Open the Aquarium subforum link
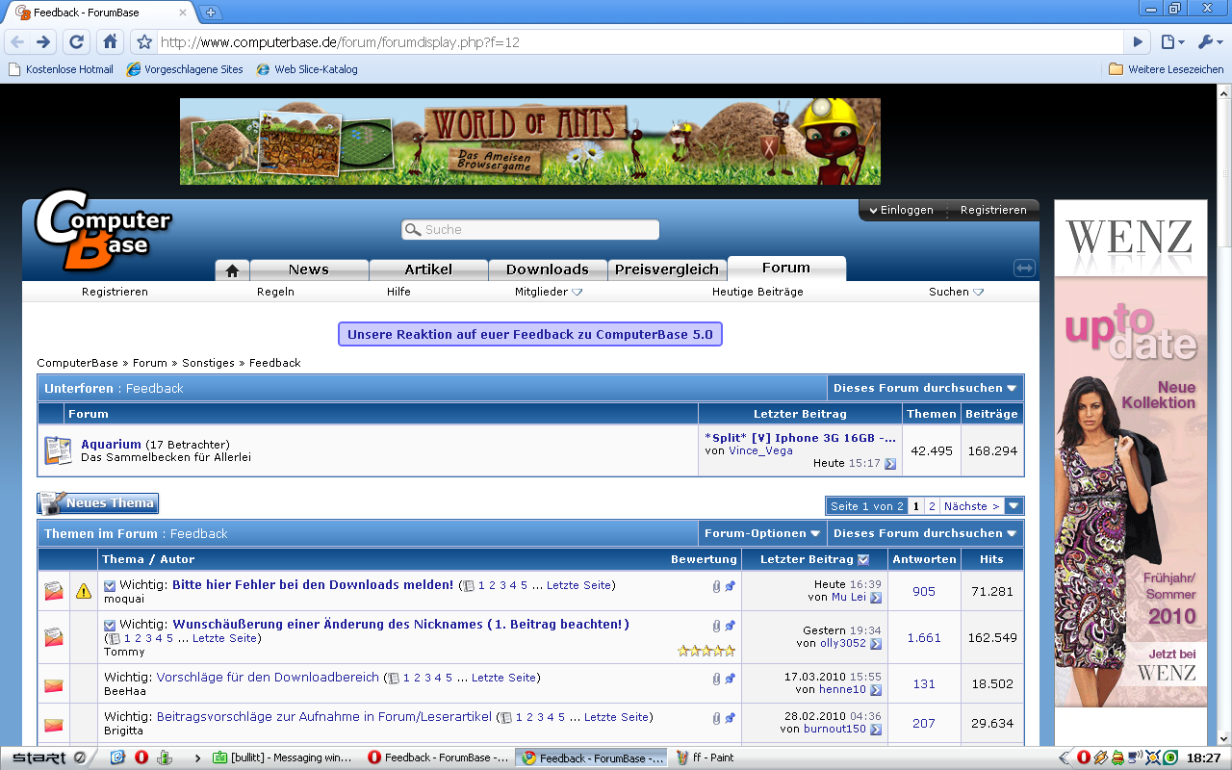This screenshot has height=770, width=1232. click(x=111, y=444)
